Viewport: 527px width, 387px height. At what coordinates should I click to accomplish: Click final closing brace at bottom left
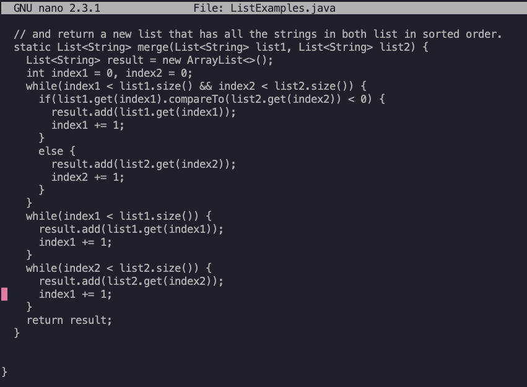[x=4, y=372]
